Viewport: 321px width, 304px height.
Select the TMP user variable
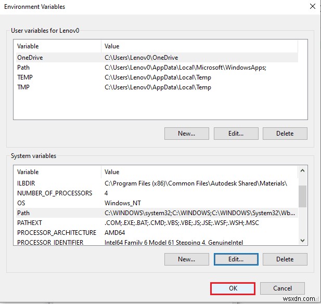coord(157,87)
